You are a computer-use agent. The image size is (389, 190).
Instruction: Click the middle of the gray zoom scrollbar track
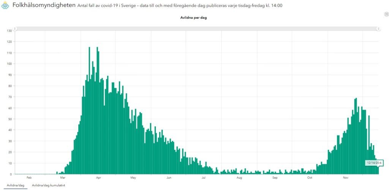[x=197, y=29]
